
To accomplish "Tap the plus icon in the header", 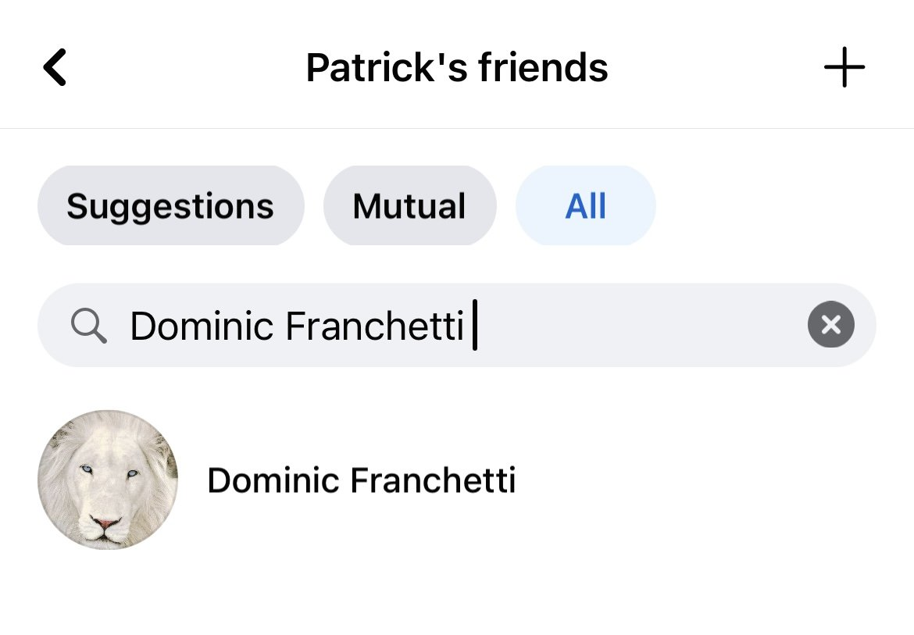I will 844,68.
